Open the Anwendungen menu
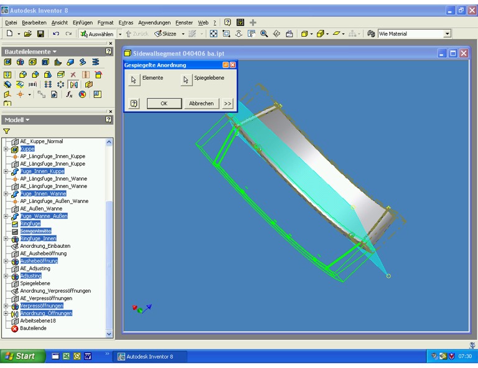 click(154, 22)
